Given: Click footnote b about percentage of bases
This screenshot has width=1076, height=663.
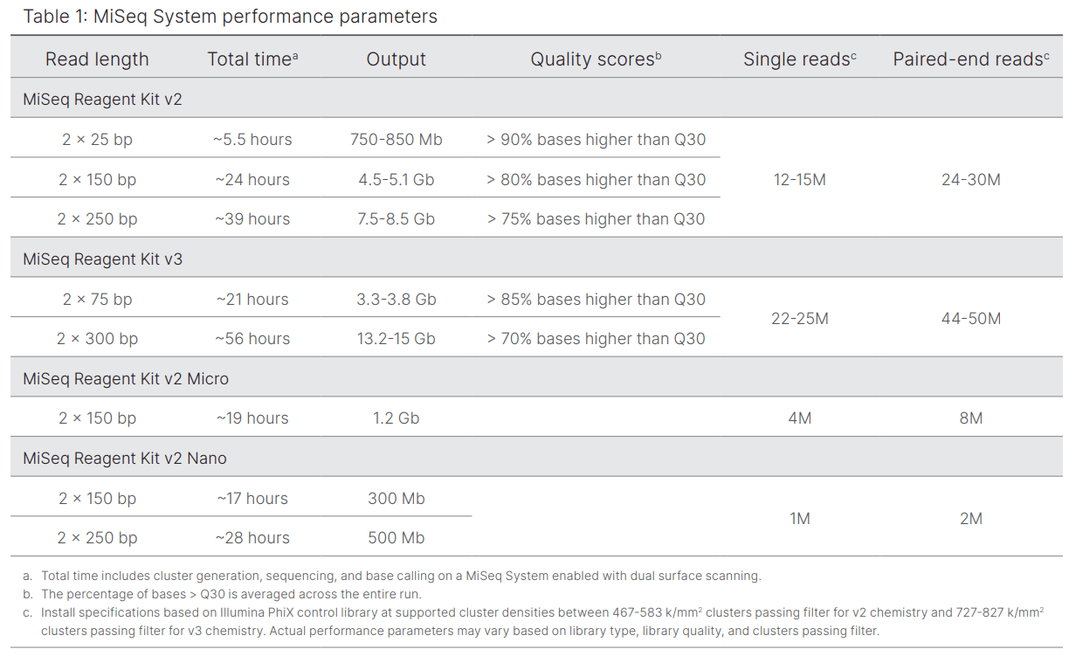Looking at the screenshot, I should click(x=231, y=594).
